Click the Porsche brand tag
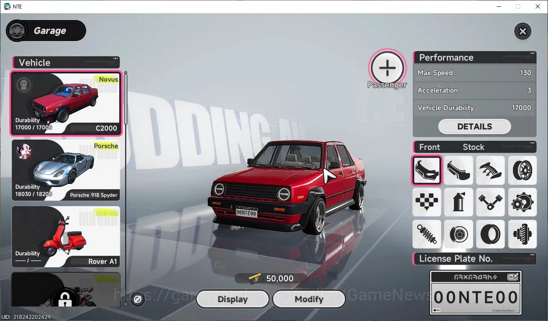The width and height of the screenshot is (548, 321). (106, 146)
